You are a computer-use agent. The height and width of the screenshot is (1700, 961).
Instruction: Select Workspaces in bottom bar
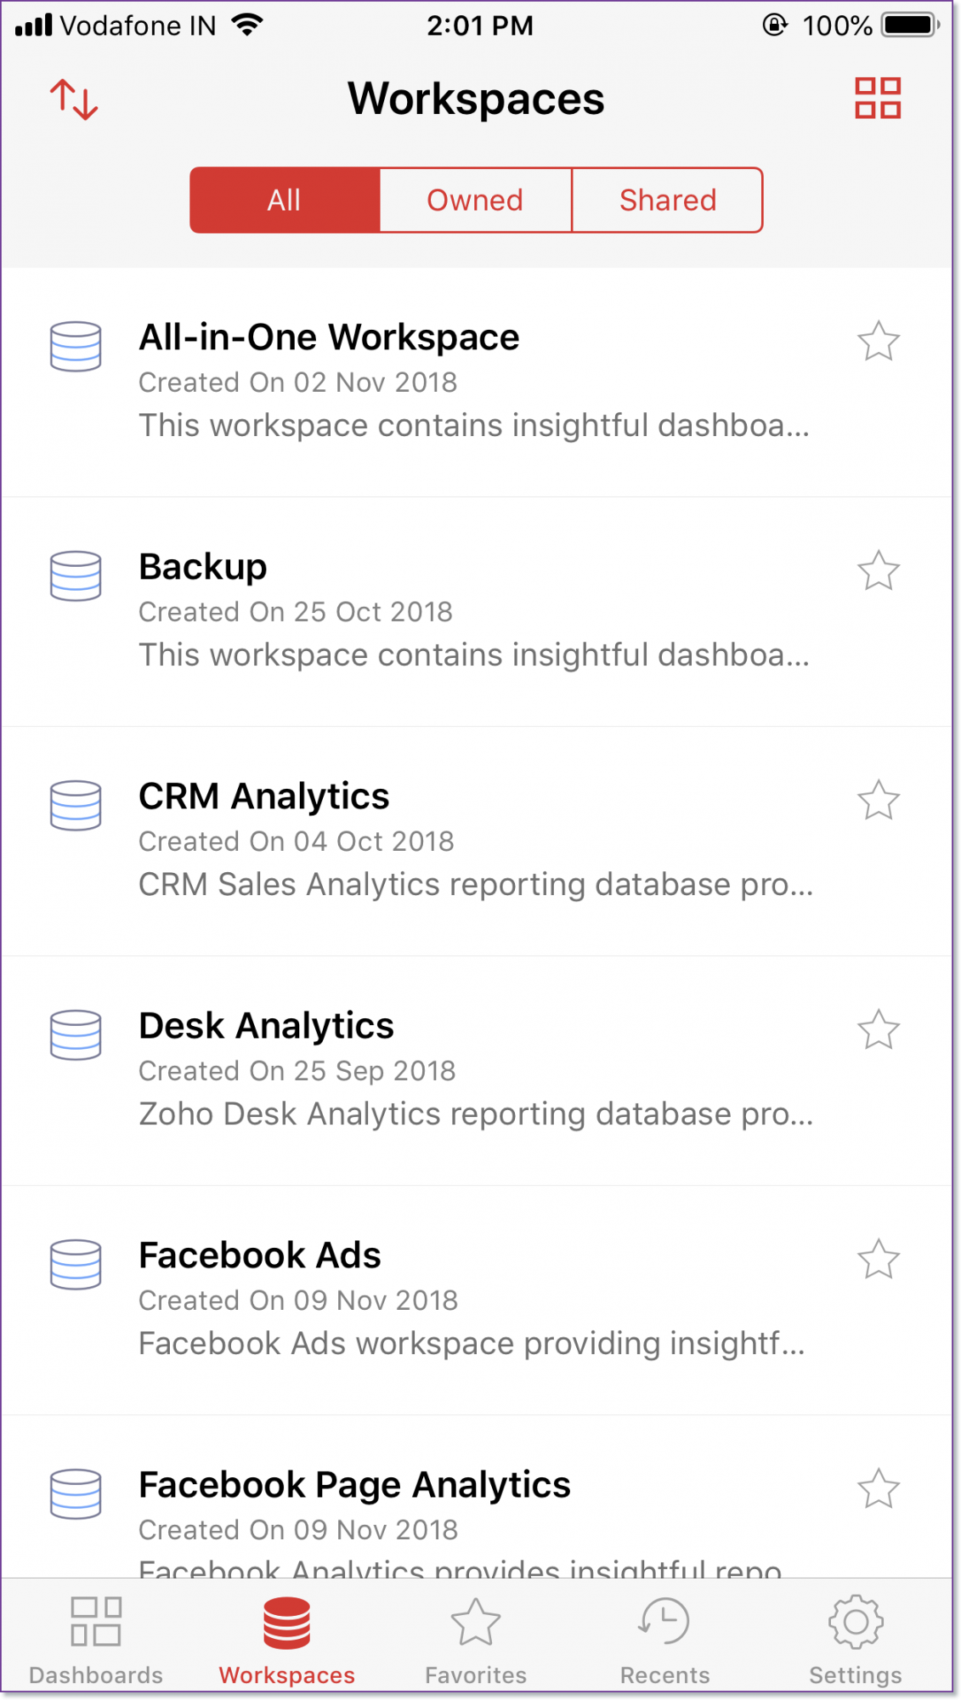(x=286, y=1640)
